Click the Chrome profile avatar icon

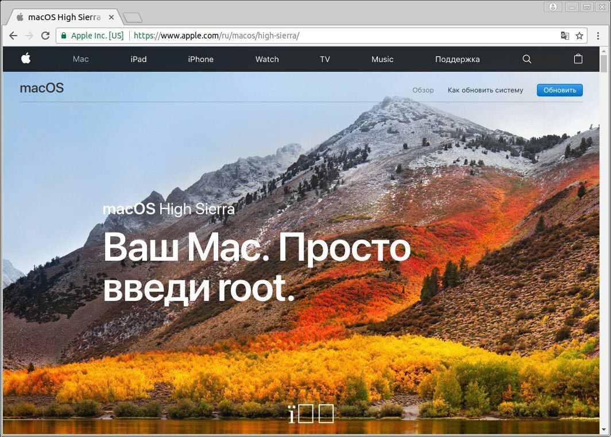click(553, 7)
